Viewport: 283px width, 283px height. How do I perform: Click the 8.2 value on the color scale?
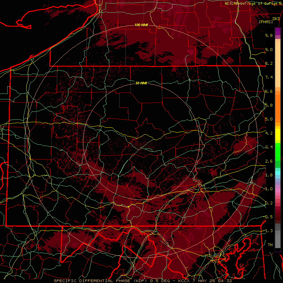(x=269, y=63)
